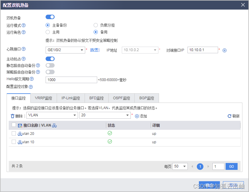Click the interface icon in table header

[x=20, y=126]
